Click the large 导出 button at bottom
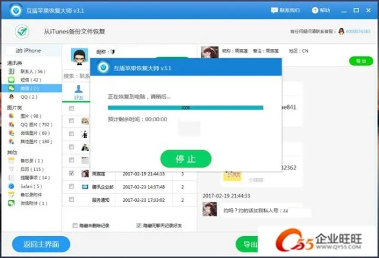This screenshot has height=258, width=379. 247,244
